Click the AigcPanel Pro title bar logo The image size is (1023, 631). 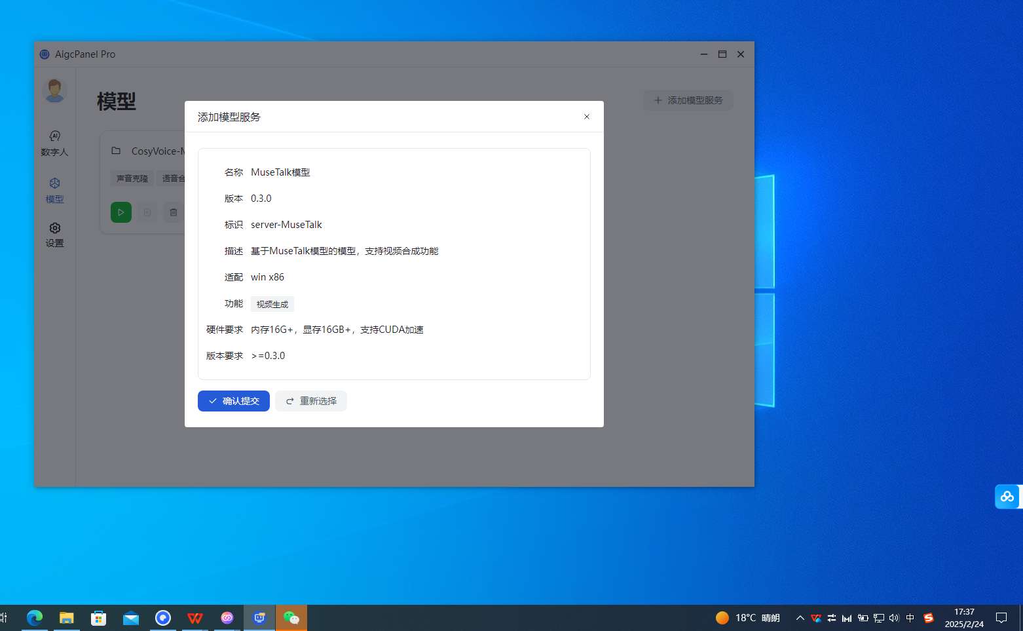45,54
